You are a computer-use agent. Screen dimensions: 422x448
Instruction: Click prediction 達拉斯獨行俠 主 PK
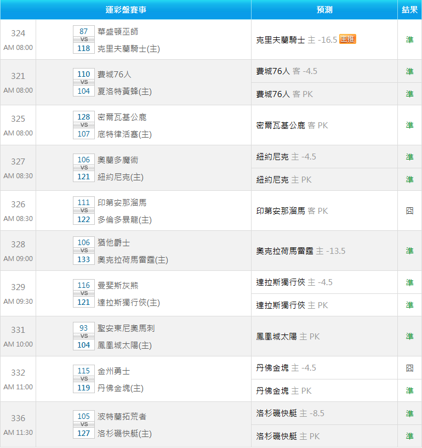pyautogui.click(x=292, y=305)
